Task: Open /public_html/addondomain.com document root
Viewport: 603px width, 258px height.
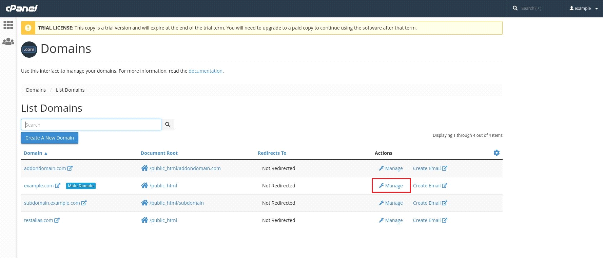Action: point(185,168)
